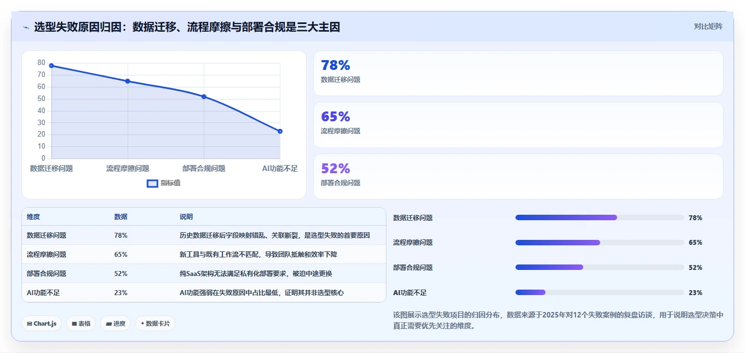Click the 流程摩擦问题 data point at 65
This screenshot has width=745, height=353.
(x=127, y=81)
